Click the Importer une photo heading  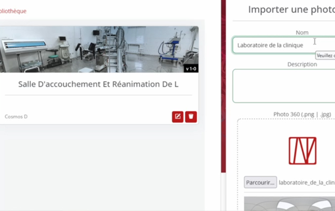(x=291, y=10)
